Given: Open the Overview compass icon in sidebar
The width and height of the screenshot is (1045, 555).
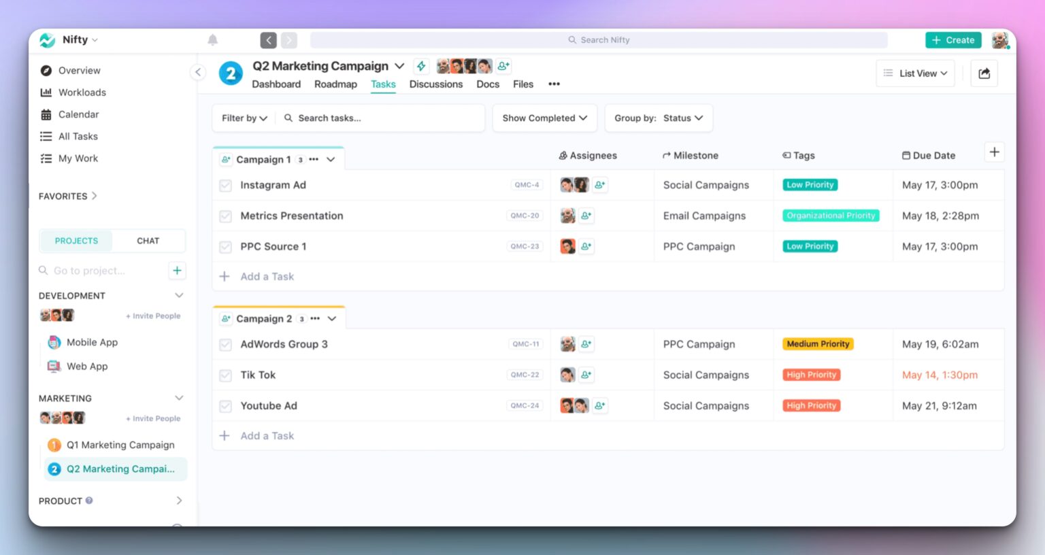Looking at the screenshot, I should click(46, 70).
